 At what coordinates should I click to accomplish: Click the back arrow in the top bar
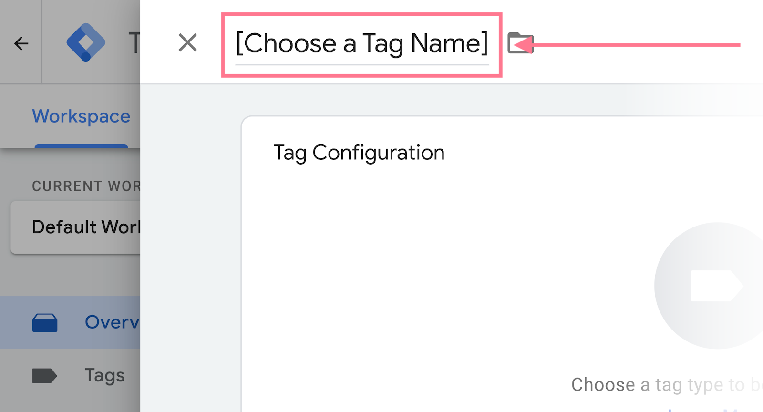click(x=21, y=43)
